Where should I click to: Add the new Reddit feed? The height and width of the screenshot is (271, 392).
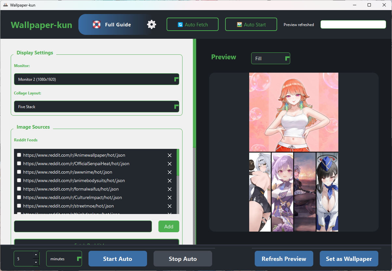pyautogui.click(x=169, y=226)
